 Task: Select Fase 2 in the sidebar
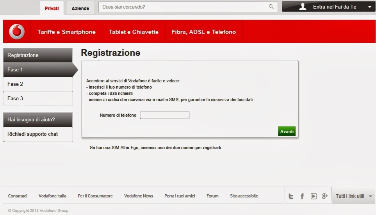click(x=38, y=84)
